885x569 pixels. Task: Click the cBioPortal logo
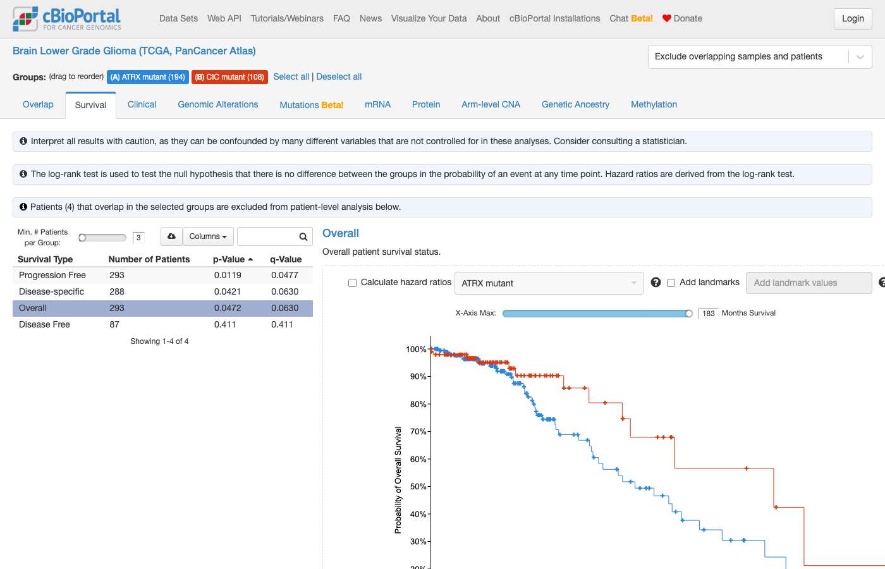(x=67, y=19)
